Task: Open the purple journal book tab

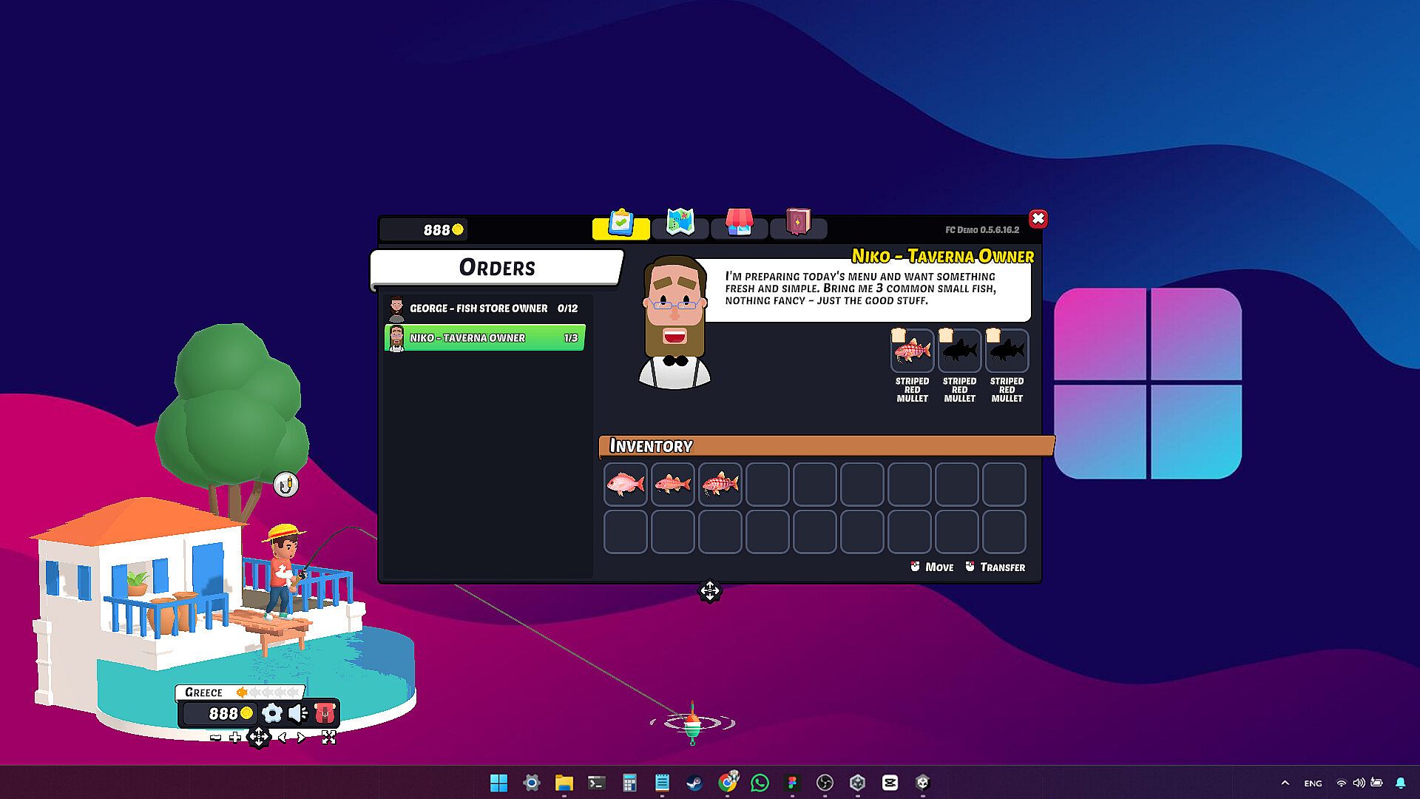Action: click(798, 224)
